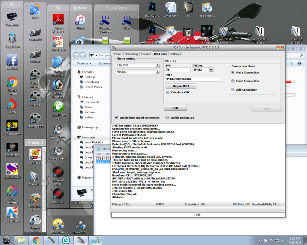
Task: Open the iTunes desktop icon
Action: pos(80,21)
